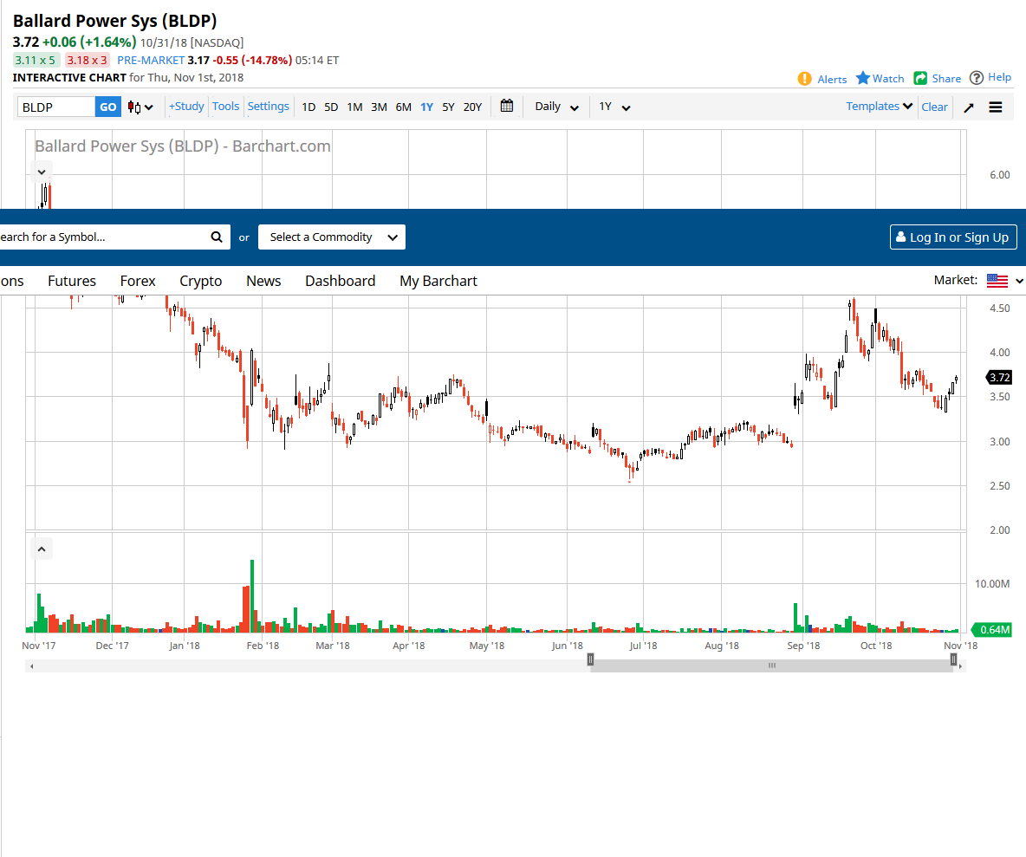Click the left handle of range slider
1026x857 pixels.
coord(590,659)
